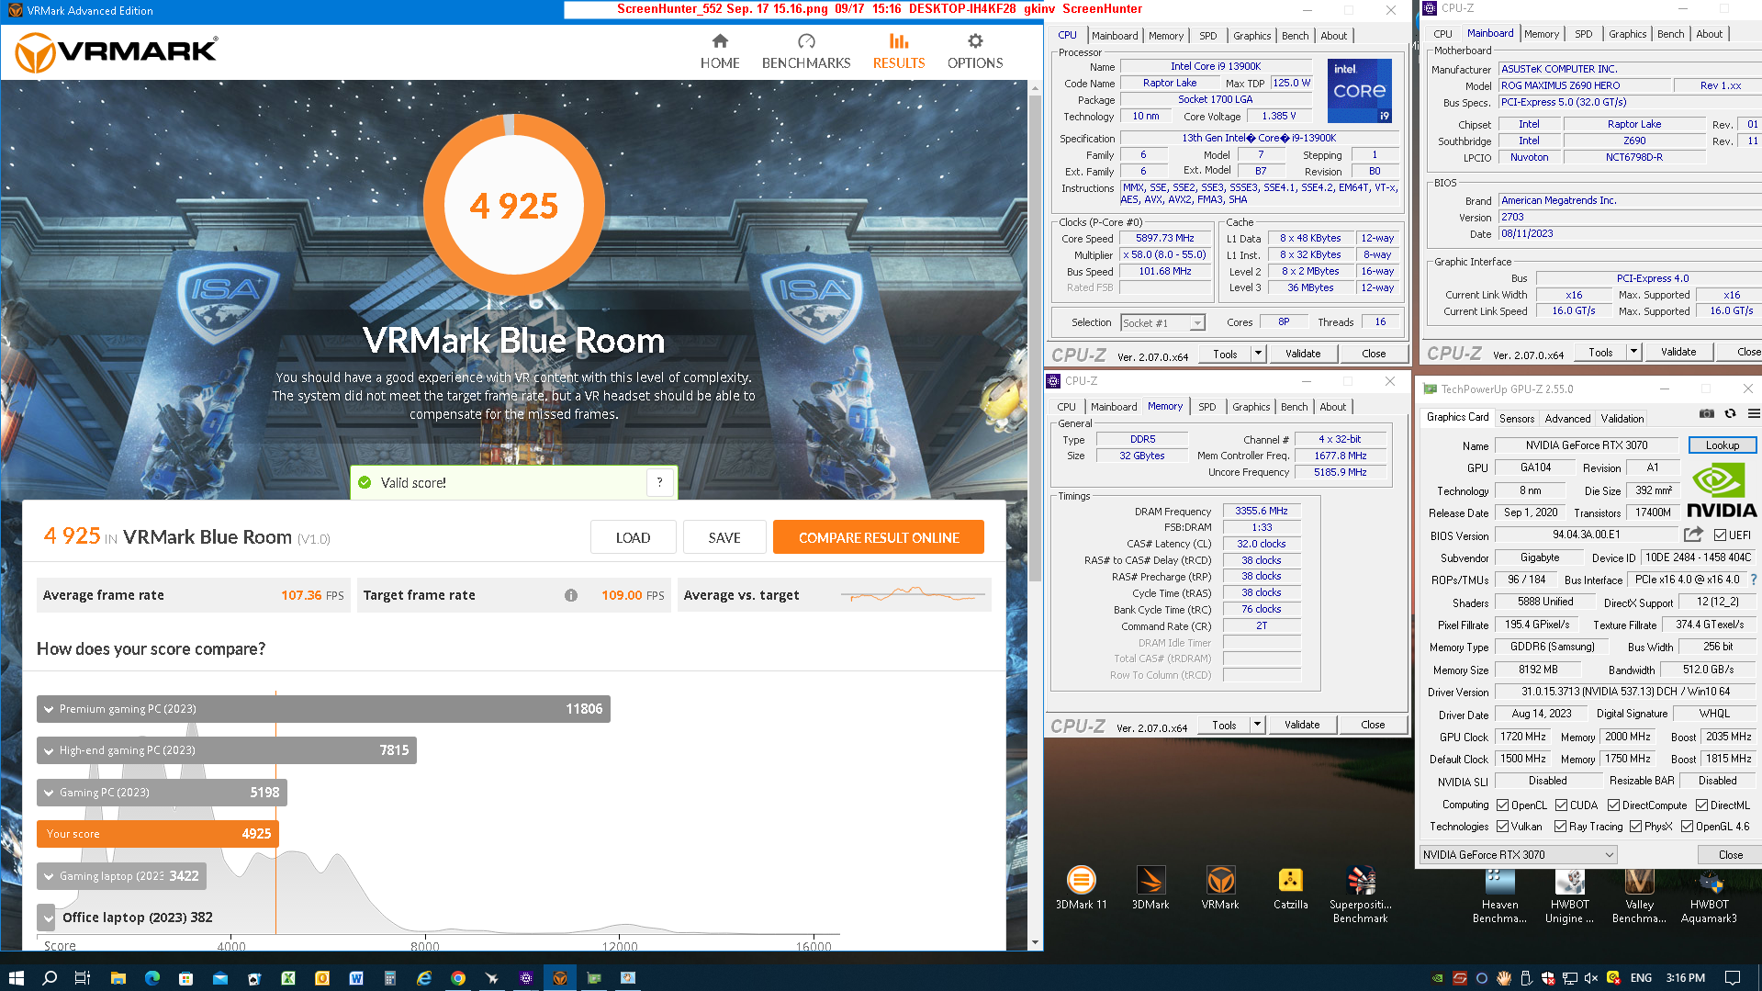
Task: Toggle the UEFI checkbox in GPU-Z
Action: (1720, 535)
